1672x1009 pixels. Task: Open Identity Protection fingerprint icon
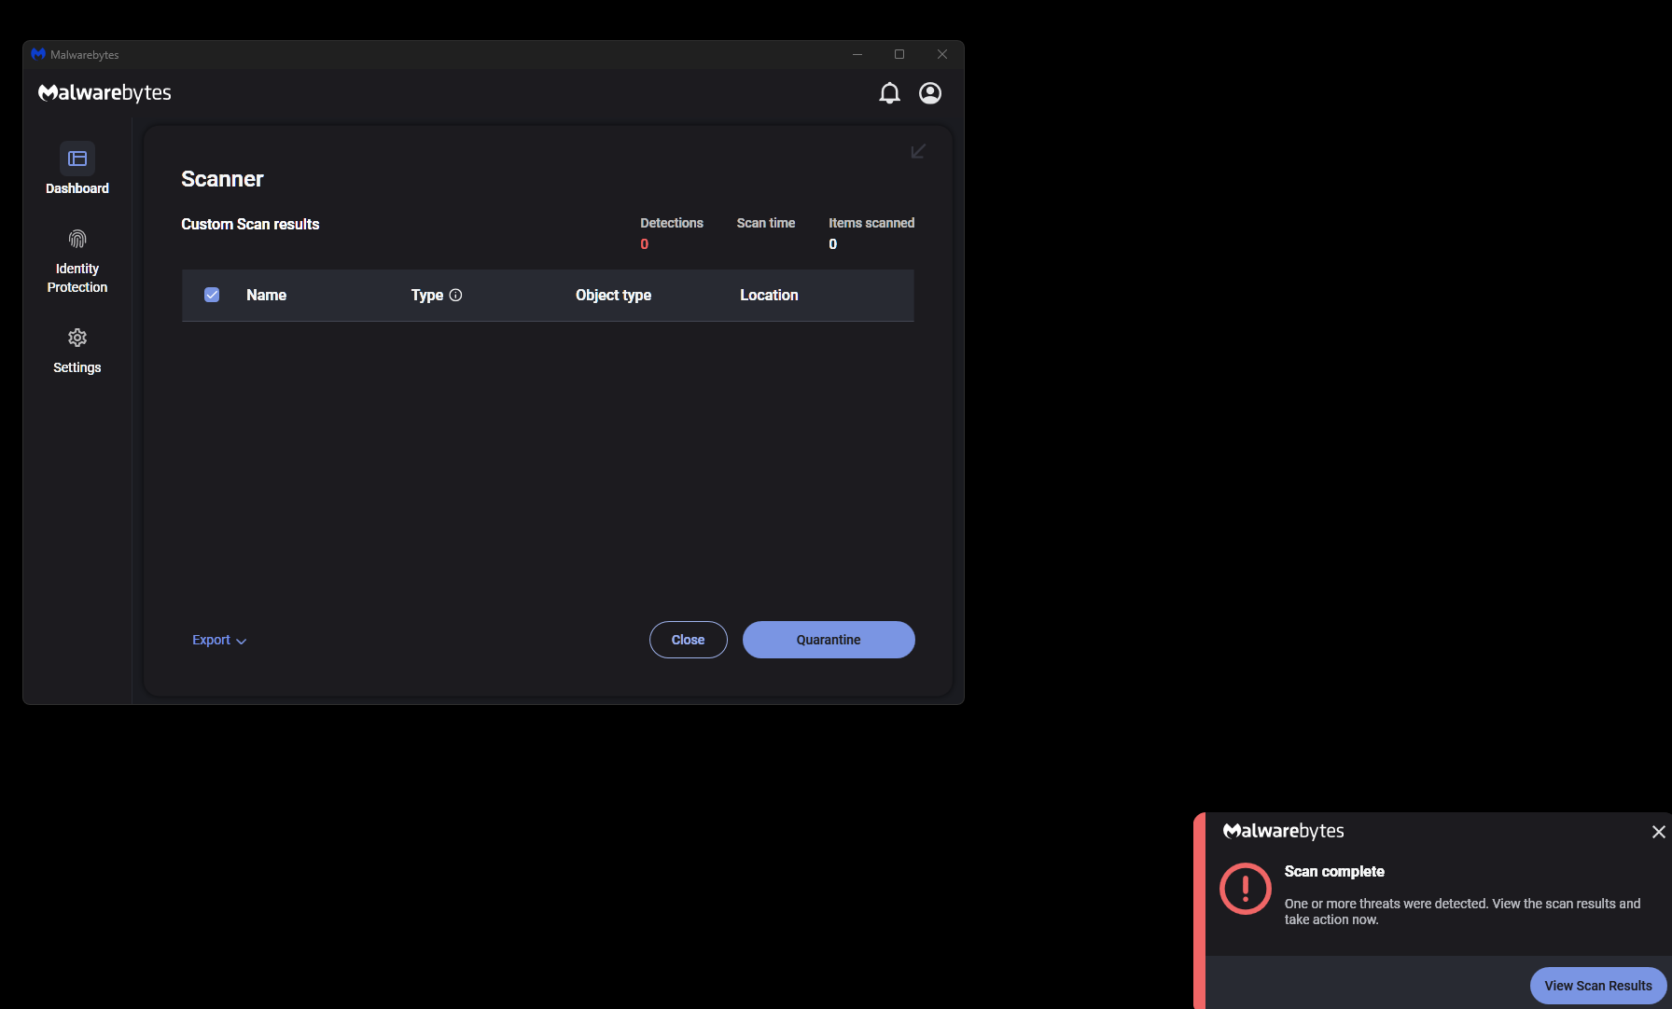(x=77, y=240)
